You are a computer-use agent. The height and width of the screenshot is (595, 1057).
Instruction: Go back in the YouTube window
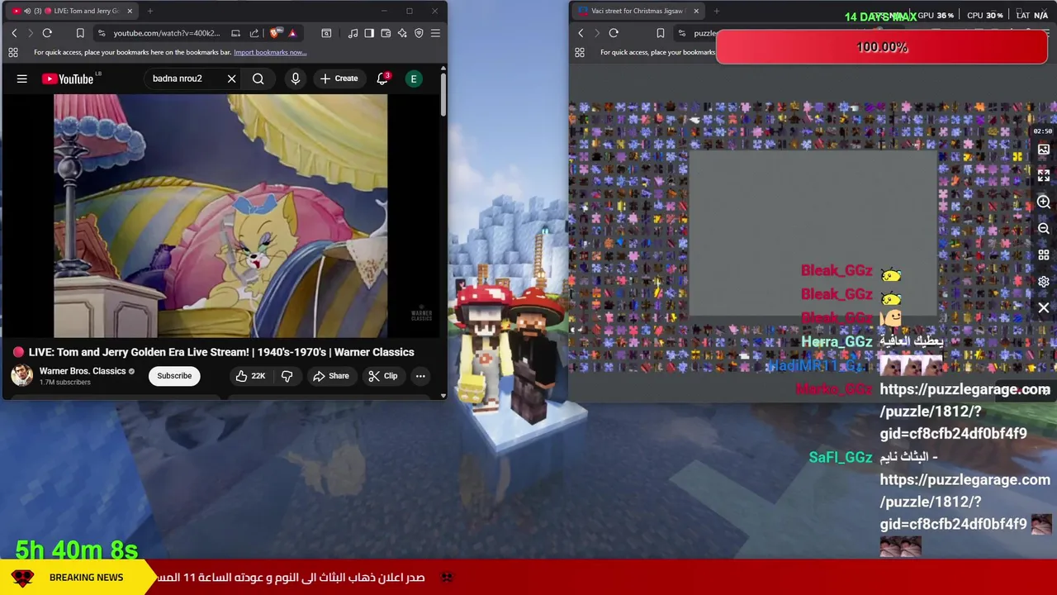point(14,33)
